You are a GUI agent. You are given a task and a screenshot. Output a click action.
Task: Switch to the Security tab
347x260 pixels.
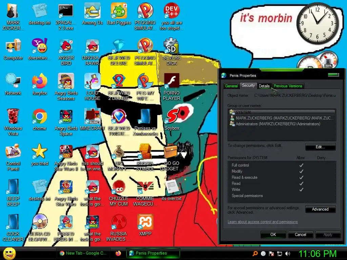pos(248,85)
